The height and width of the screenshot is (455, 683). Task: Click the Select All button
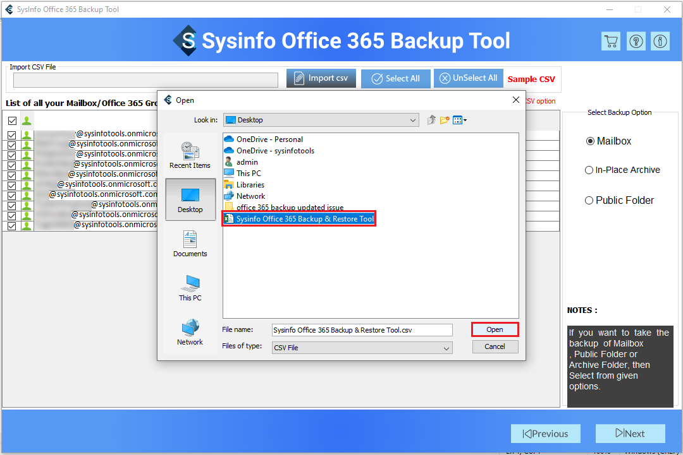point(395,79)
